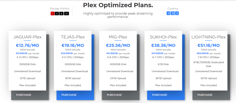Set pre-pay period to 6 months
The image size is (236, 103).
point(62,14)
